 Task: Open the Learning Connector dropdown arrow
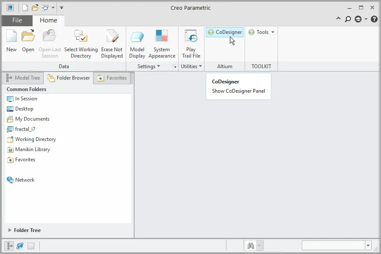(366, 19)
